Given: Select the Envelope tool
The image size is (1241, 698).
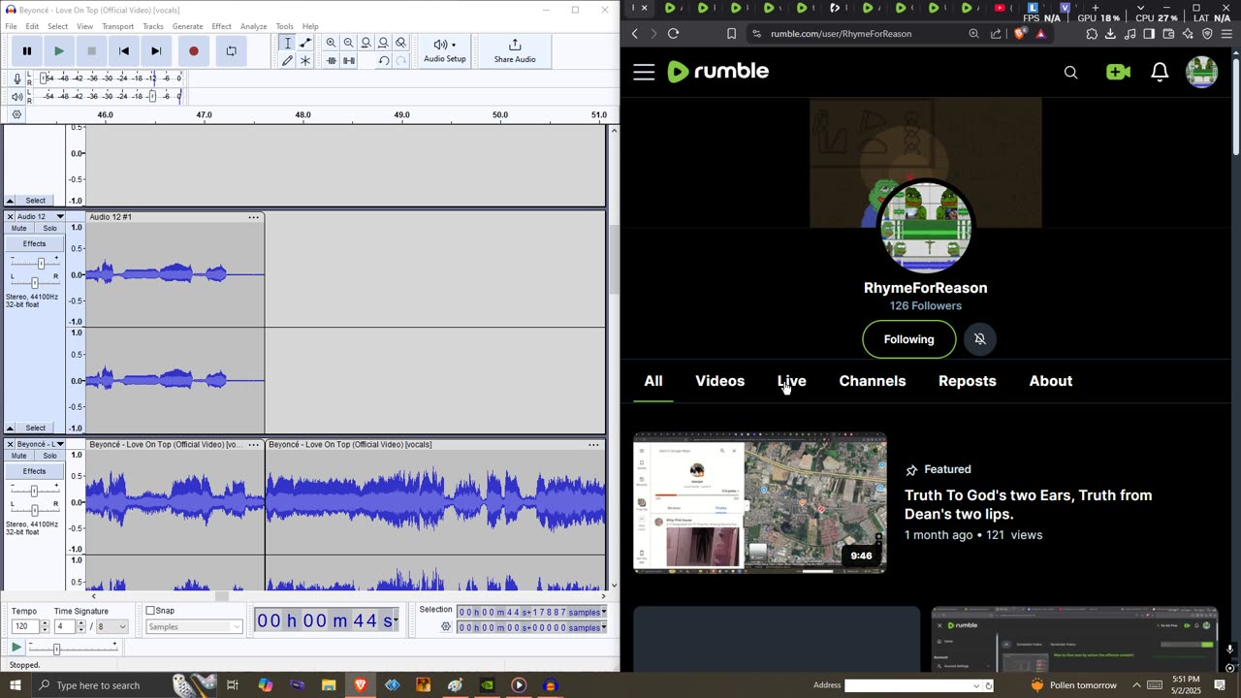Looking at the screenshot, I should [x=305, y=43].
